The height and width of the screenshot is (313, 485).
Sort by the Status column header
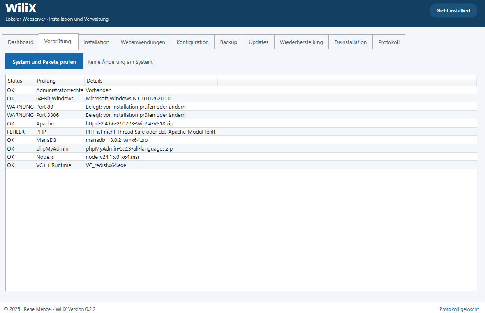pos(20,81)
